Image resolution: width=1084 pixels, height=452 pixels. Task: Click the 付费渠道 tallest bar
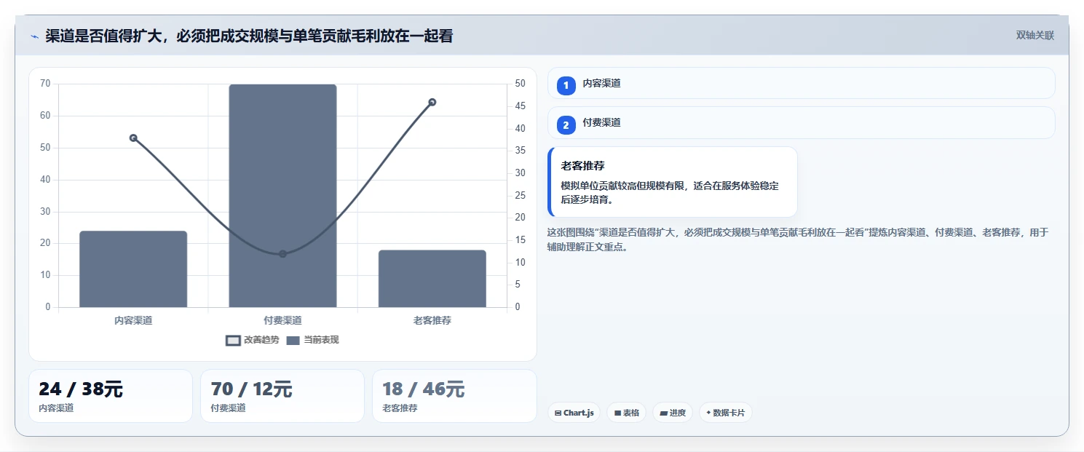(282, 196)
